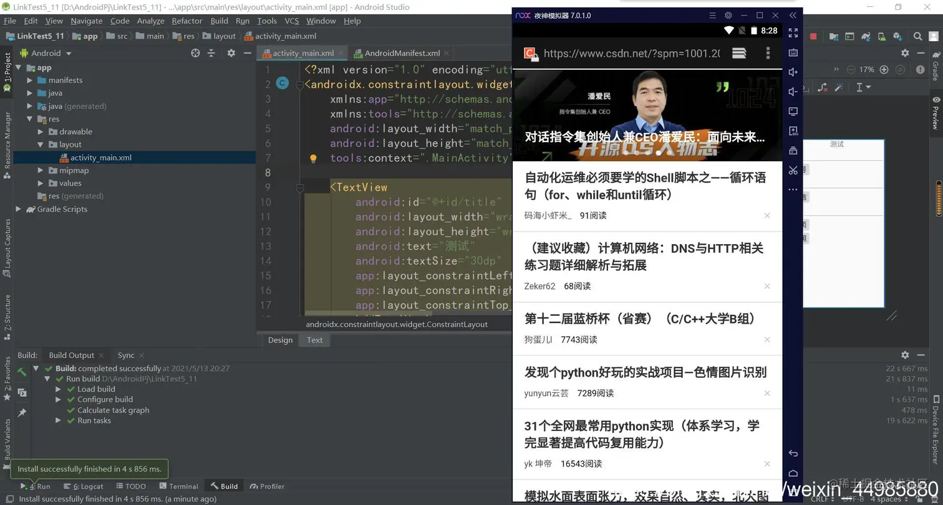Viewport: 943px width, 505px height.
Task: Expand the Load build step
Action: [59, 389]
